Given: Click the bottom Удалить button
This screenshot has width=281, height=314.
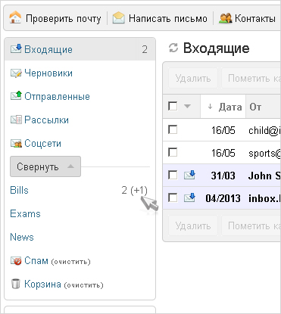Looking at the screenshot, I should 193,225.
